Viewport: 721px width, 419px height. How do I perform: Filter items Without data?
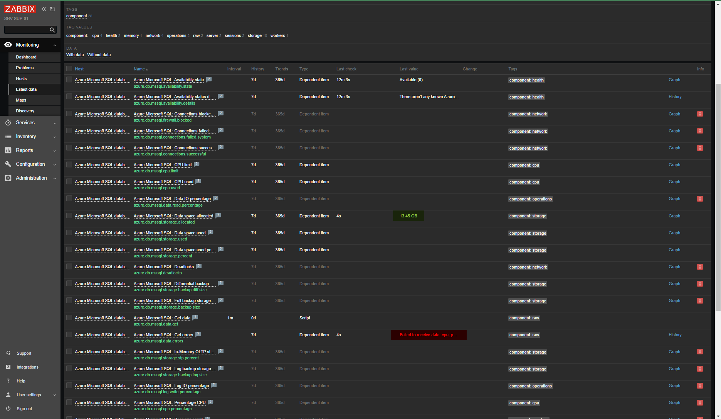click(99, 55)
